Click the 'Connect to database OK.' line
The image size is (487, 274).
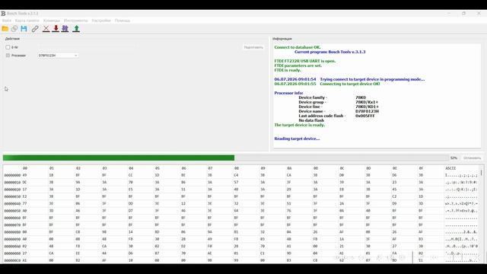pyautogui.click(x=298, y=47)
